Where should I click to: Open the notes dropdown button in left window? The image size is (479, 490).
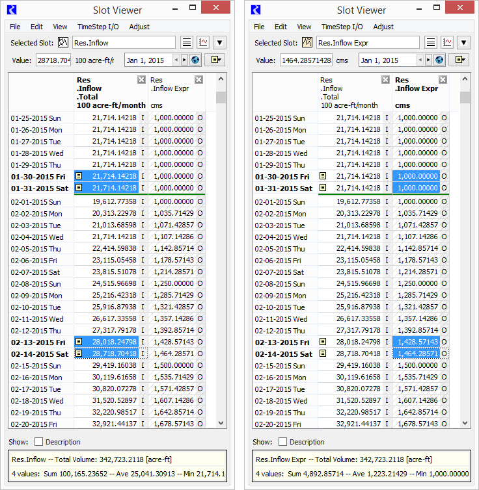(215, 60)
